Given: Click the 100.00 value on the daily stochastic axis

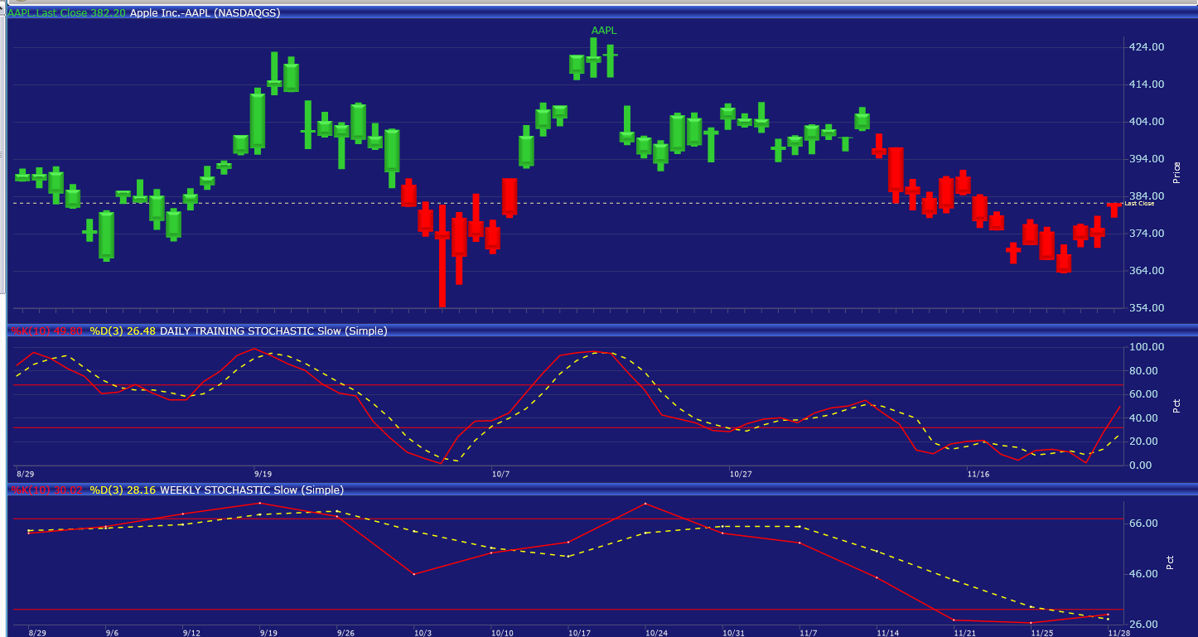Looking at the screenshot, I should (1147, 347).
